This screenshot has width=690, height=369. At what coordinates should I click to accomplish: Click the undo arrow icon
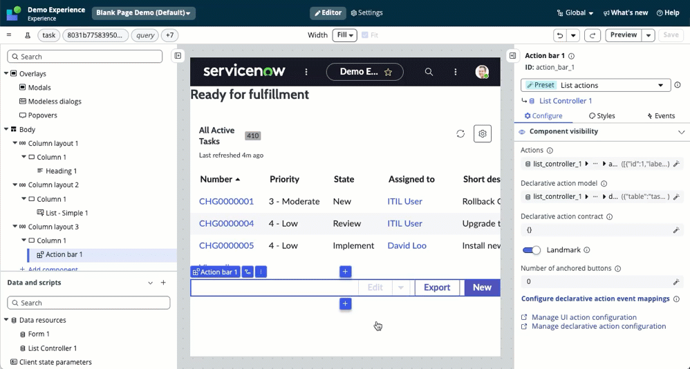560,35
